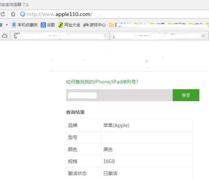Close the second browser tab

pyautogui.click(x=203, y=36)
